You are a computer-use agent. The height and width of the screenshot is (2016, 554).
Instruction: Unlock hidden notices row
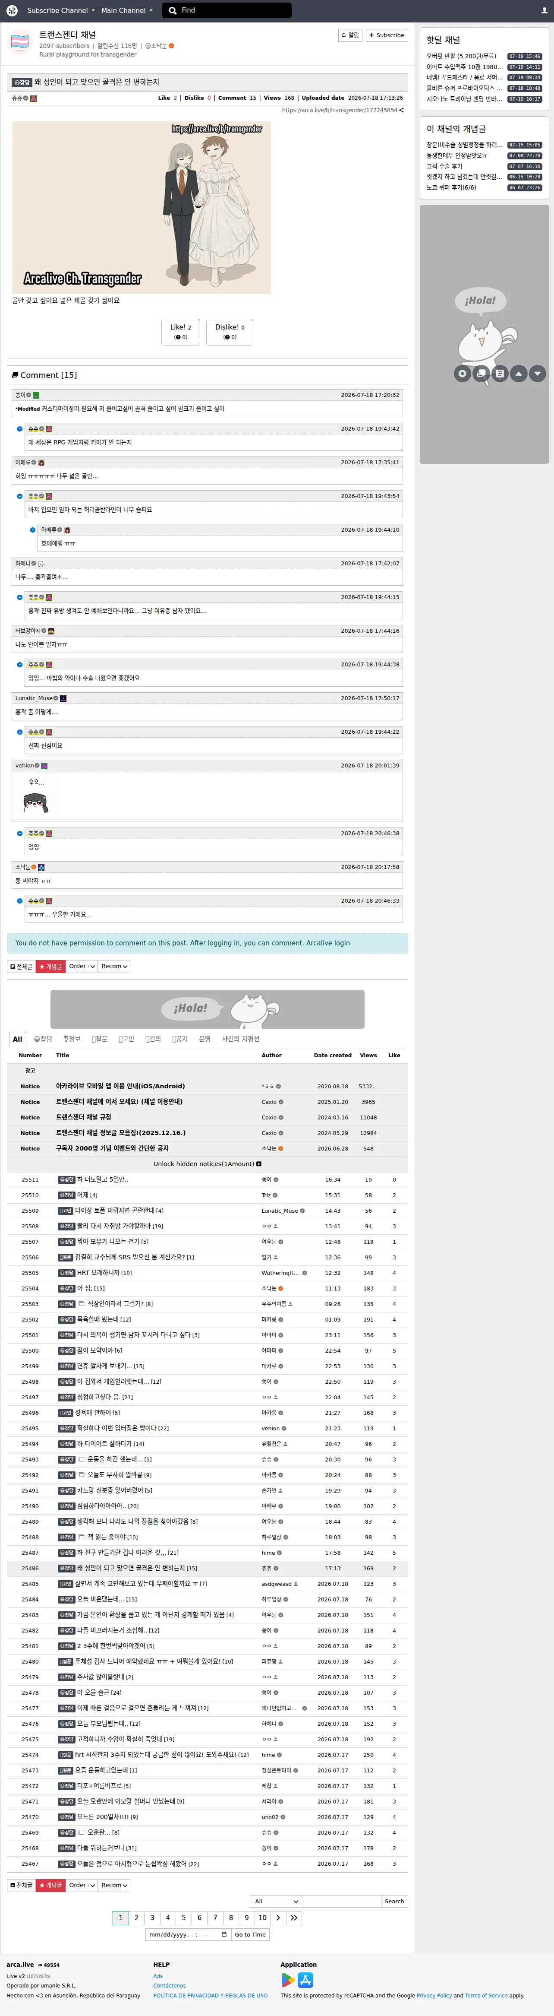[207, 1163]
